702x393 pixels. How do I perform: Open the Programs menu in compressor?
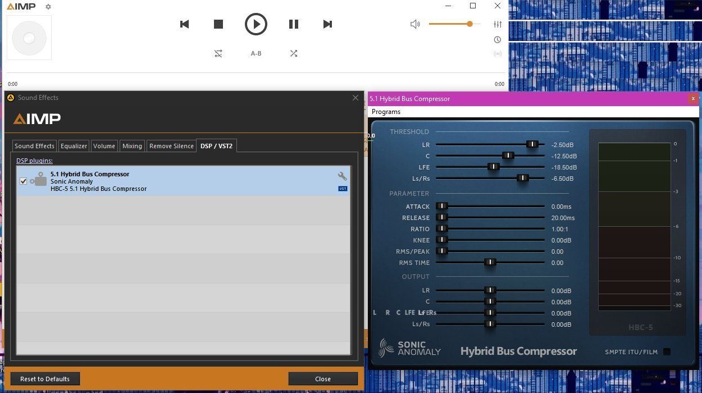click(x=386, y=112)
